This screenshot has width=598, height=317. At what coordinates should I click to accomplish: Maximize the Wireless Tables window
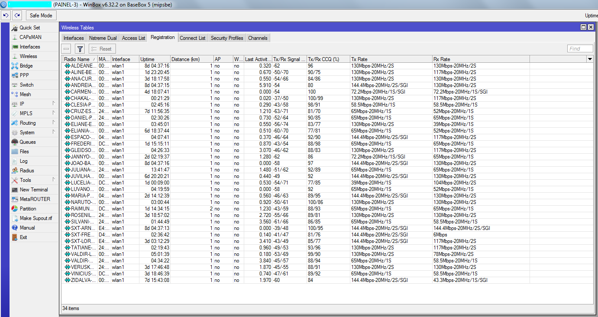tap(583, 27)
